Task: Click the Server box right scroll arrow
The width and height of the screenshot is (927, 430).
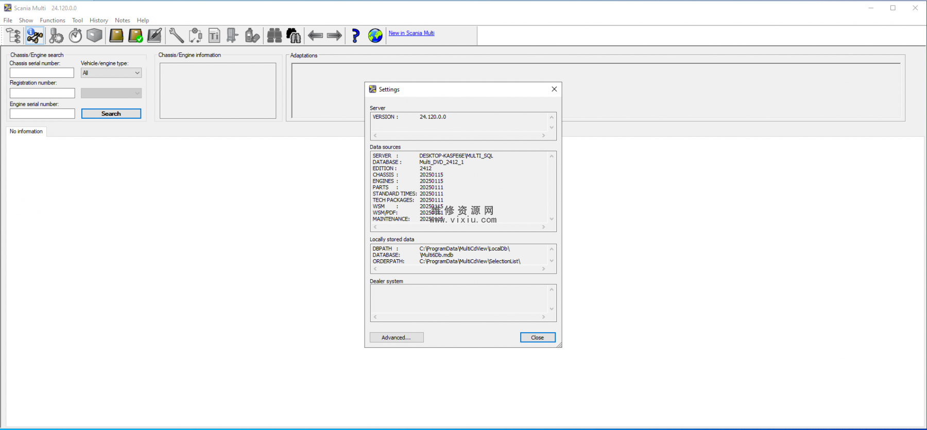Action: click(x=543, y=136)
